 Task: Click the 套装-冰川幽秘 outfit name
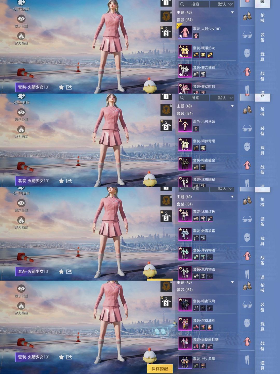click(x=204, y=179)
